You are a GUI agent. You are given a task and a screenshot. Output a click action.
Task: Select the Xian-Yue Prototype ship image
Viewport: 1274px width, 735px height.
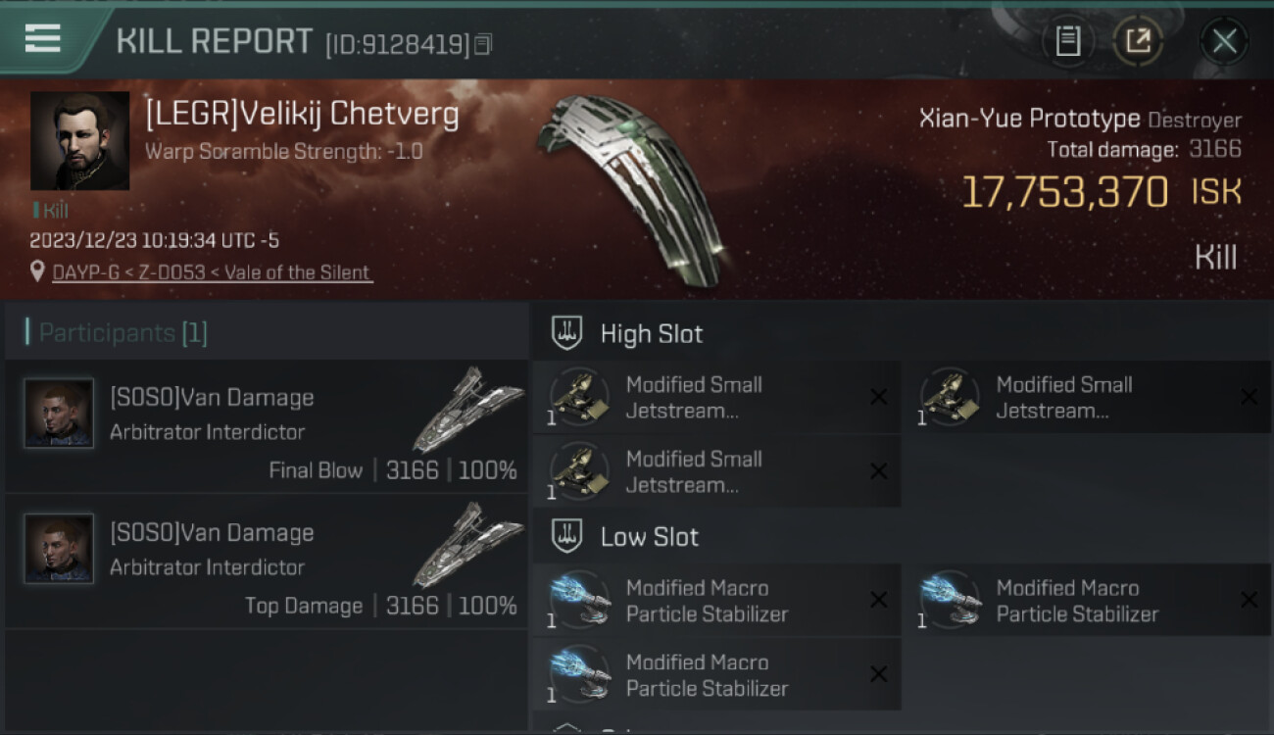[x=631, y=188]
